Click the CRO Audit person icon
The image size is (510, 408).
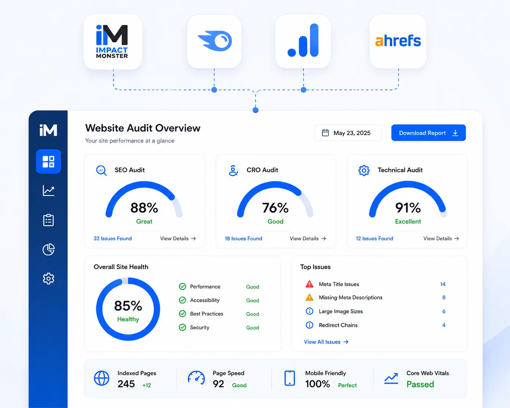pos(233,170)
